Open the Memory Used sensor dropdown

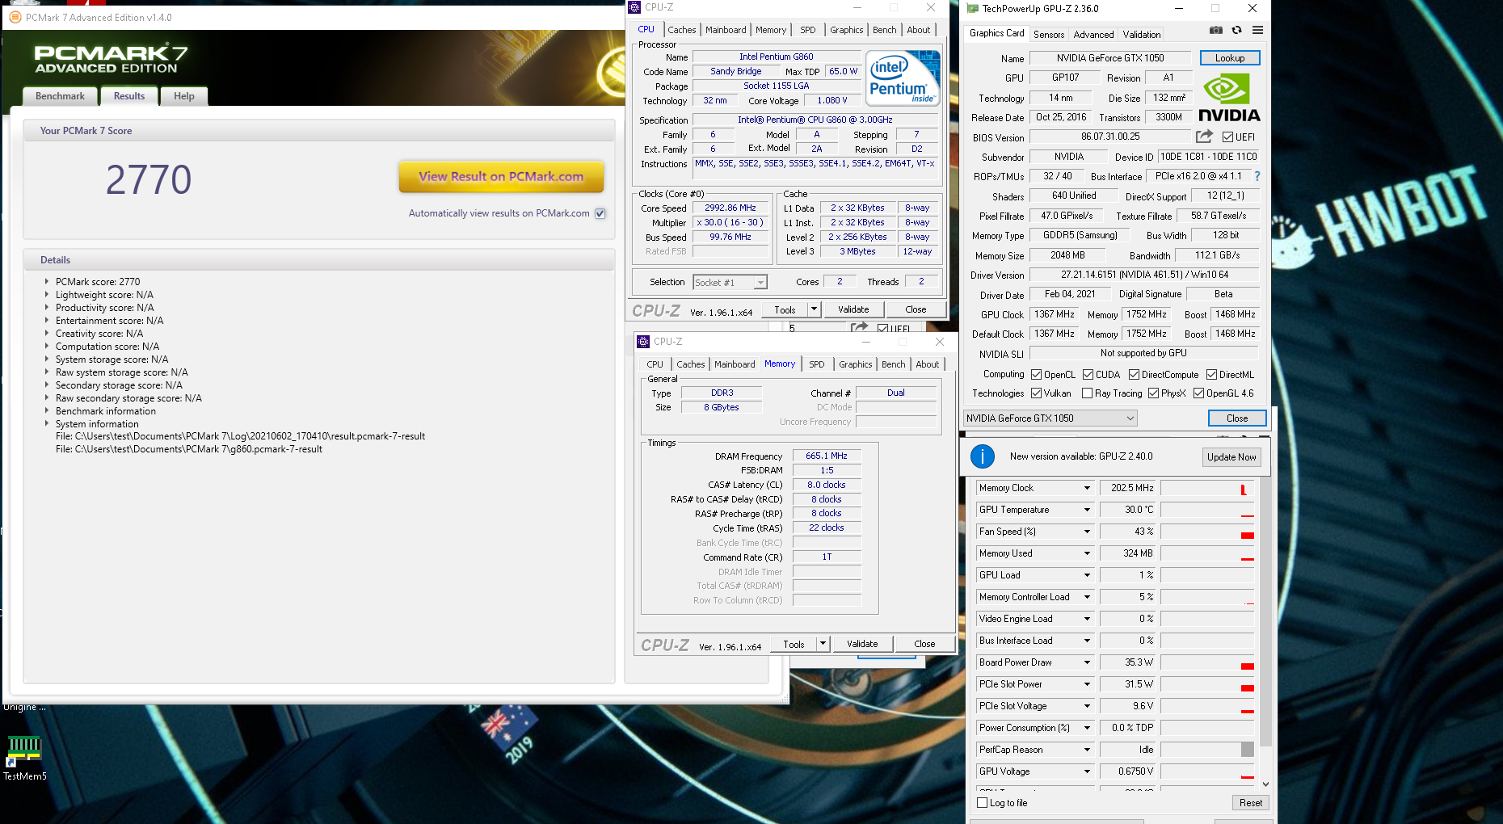pos(1087,553)
